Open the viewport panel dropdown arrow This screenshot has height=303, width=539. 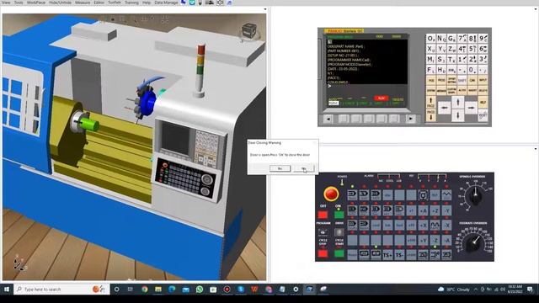(265, 9)
